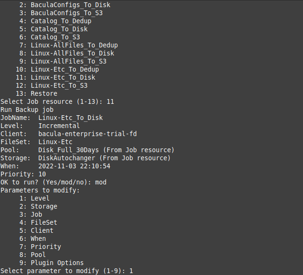Image resolution: width=303 pixels, height=275 pixels.
Task: Select the FileSet parameter option
Action: tap(38, 222)
